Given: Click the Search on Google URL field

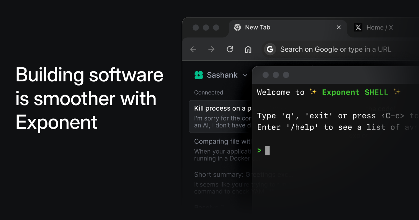Looking at the screenshot, I should point(340,49).
